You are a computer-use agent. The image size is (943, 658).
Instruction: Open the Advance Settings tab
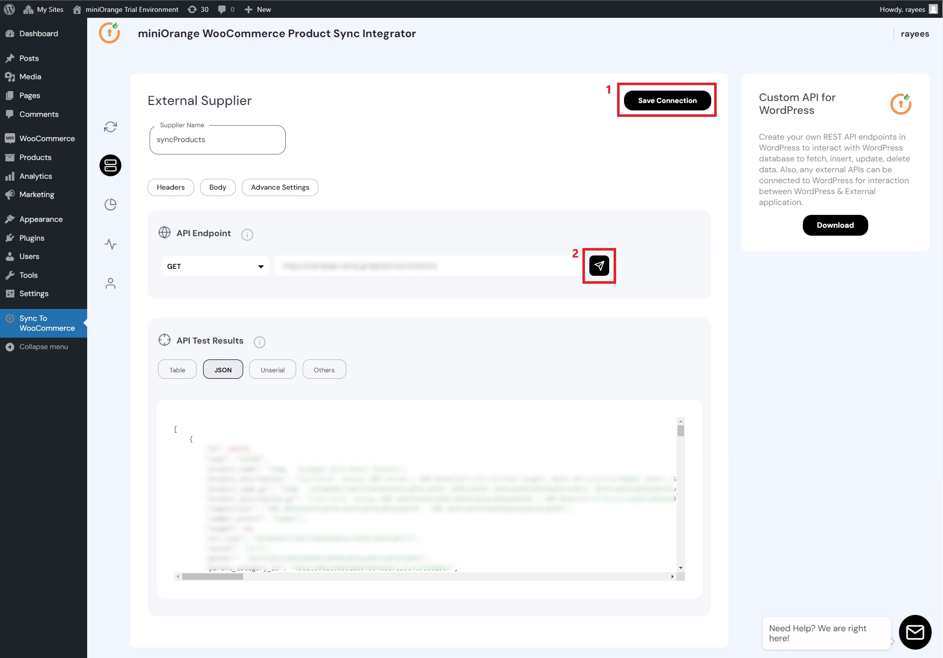tap(280, 187)
